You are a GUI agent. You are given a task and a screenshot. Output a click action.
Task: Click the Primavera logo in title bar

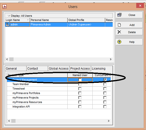click(5, 6)
